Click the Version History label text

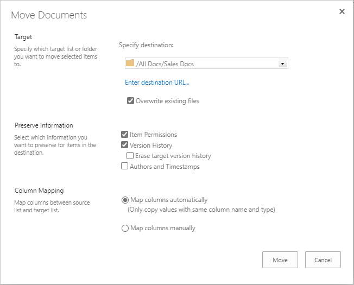tap(151, 145)
